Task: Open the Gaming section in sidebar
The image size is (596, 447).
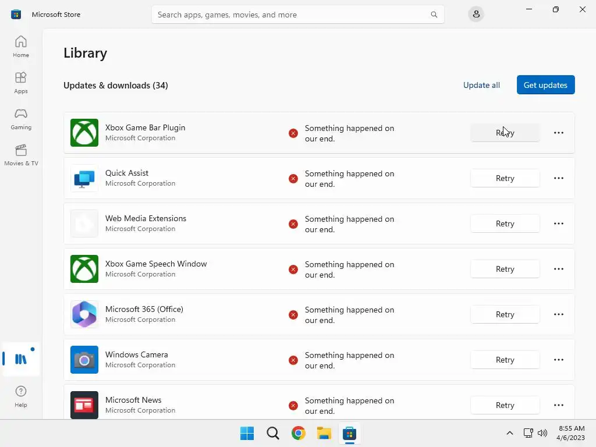Action: tap(21, 119)
